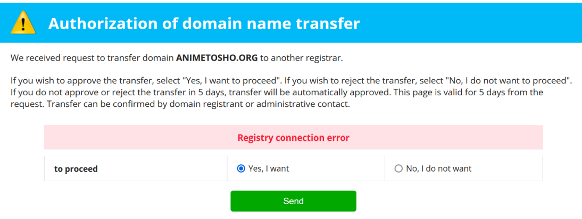582x219 pixels.
Task: Choose the "No, I do not want" radio button
Action: coord(398,169)
